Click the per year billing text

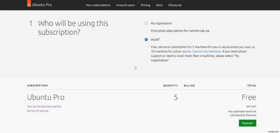point(251,106)
